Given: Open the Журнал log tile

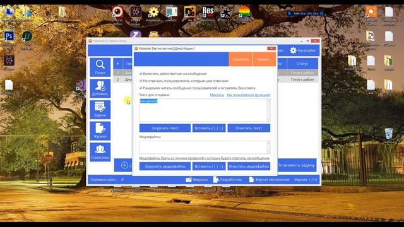Looking at the screenshot, I should click(100, 131).
